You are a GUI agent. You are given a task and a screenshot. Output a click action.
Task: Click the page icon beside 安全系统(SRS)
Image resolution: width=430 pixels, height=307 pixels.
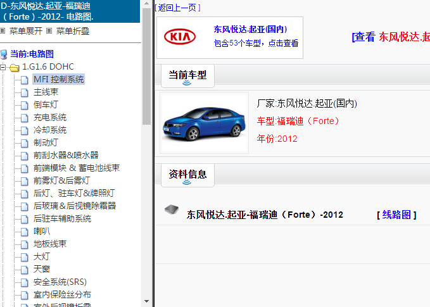click(x=25, y=282)
